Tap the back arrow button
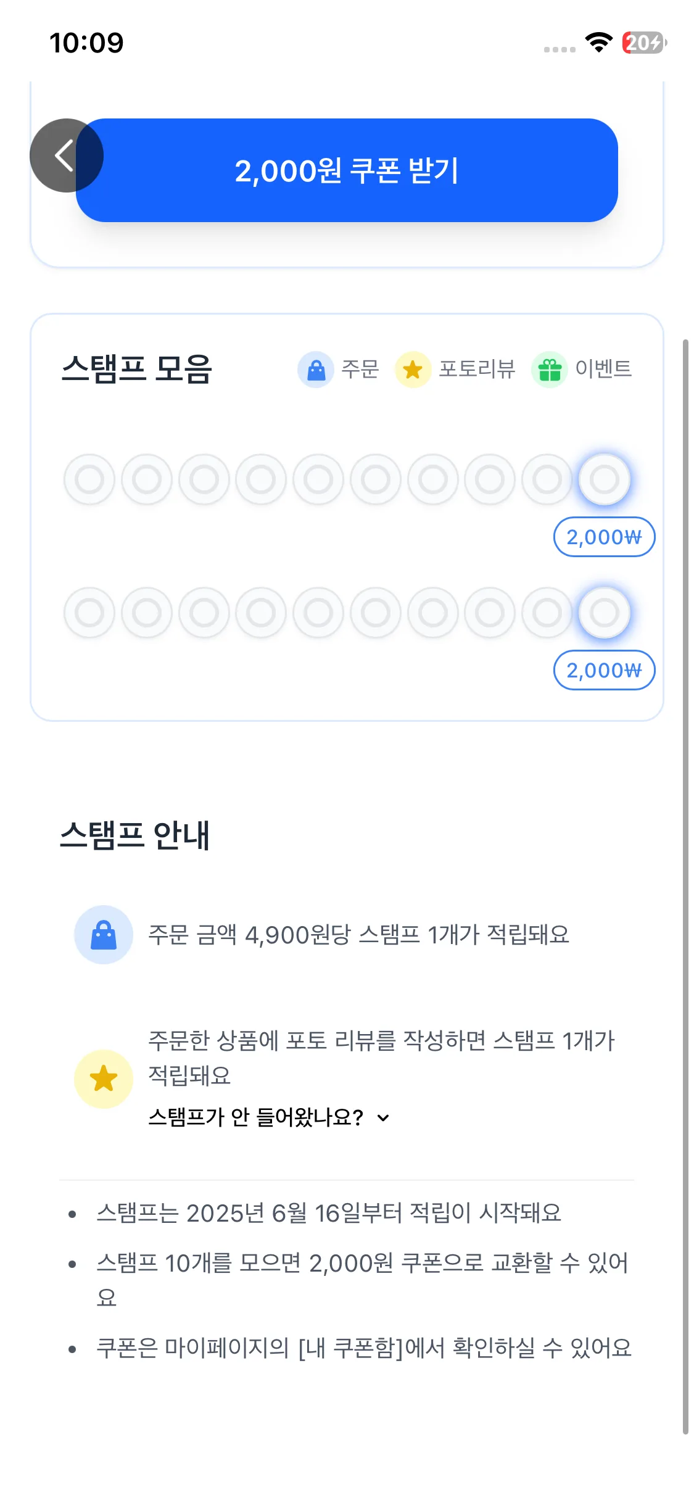Screen dimensions: 694x1503 tap(65, 155)
